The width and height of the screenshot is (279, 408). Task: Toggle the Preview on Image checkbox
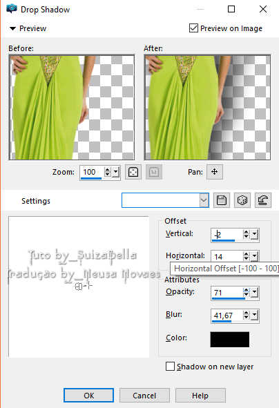(193, 28)
